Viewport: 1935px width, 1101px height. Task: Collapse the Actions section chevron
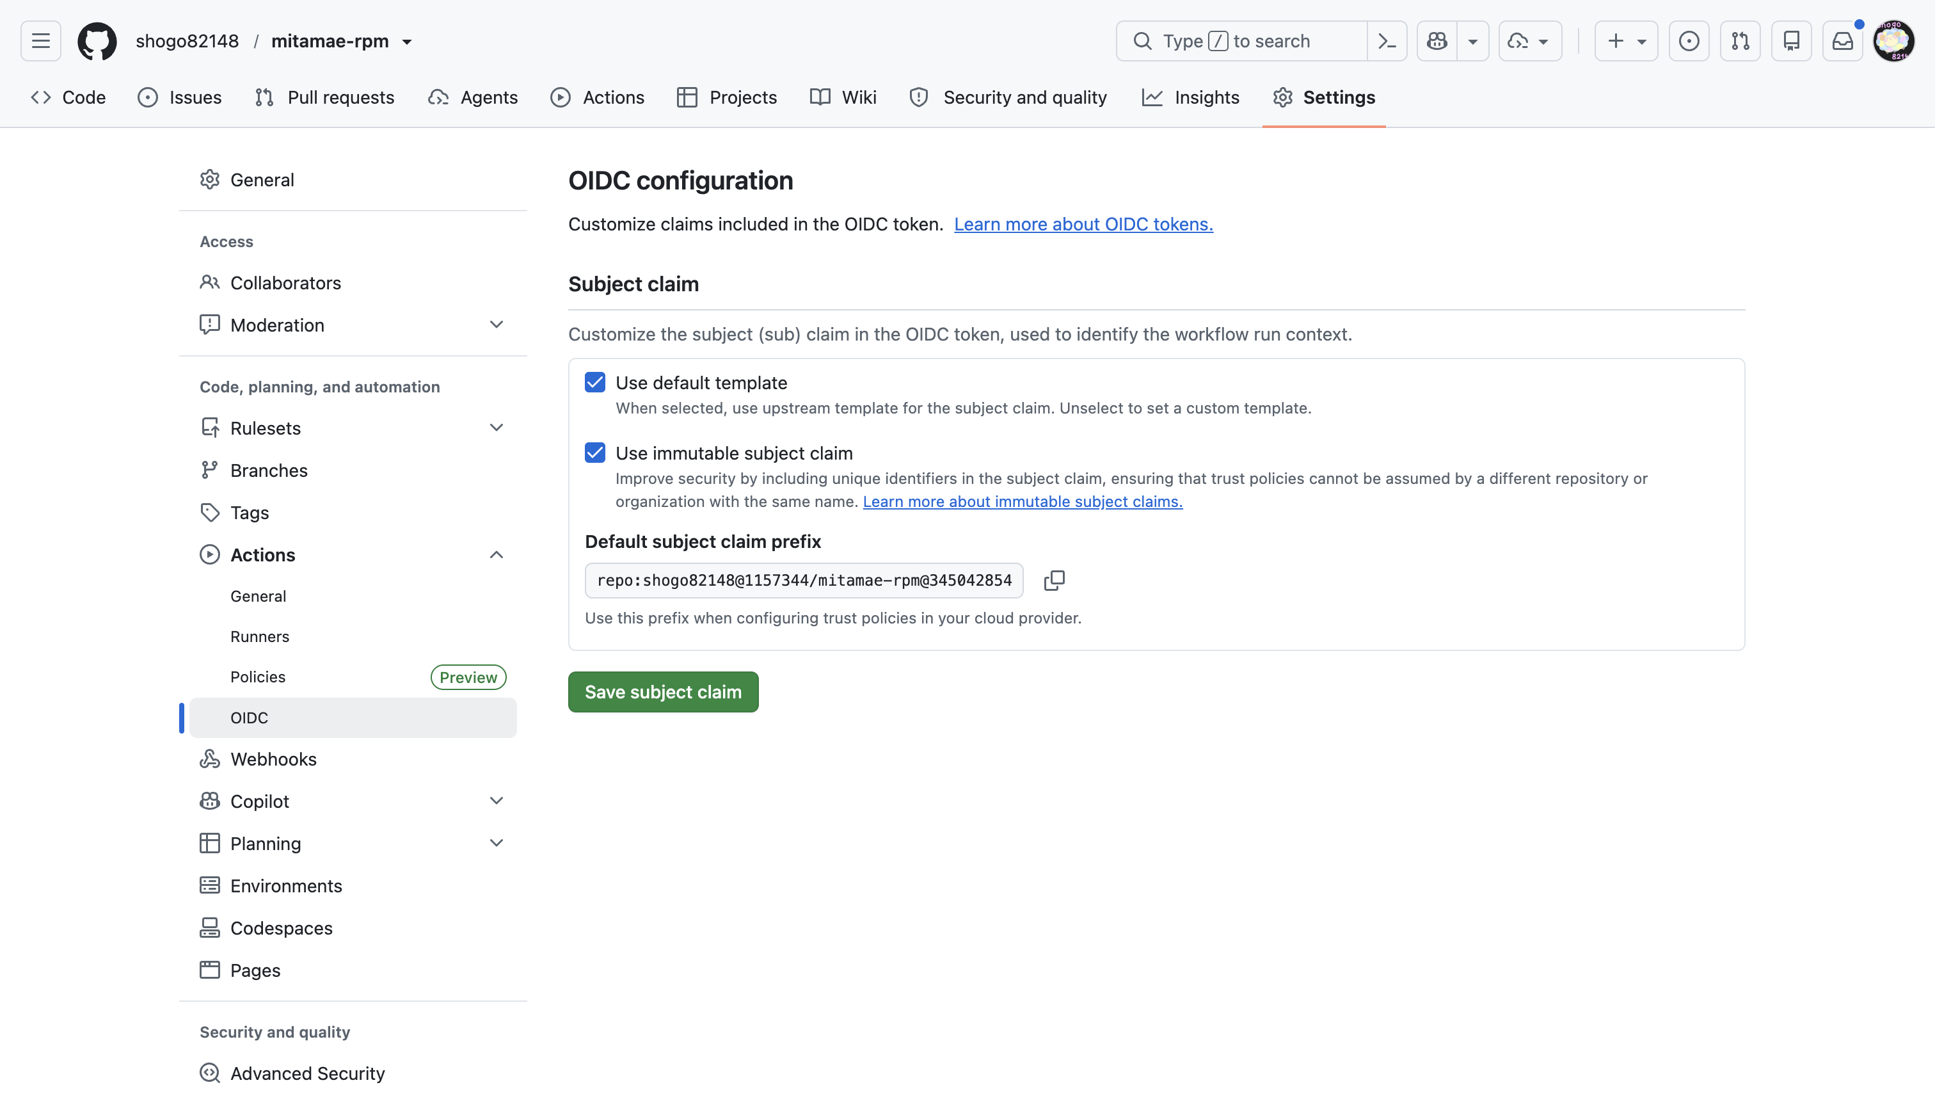coord(496,555)
